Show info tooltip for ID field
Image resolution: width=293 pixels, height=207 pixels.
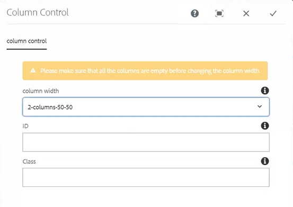pos(265,126)
